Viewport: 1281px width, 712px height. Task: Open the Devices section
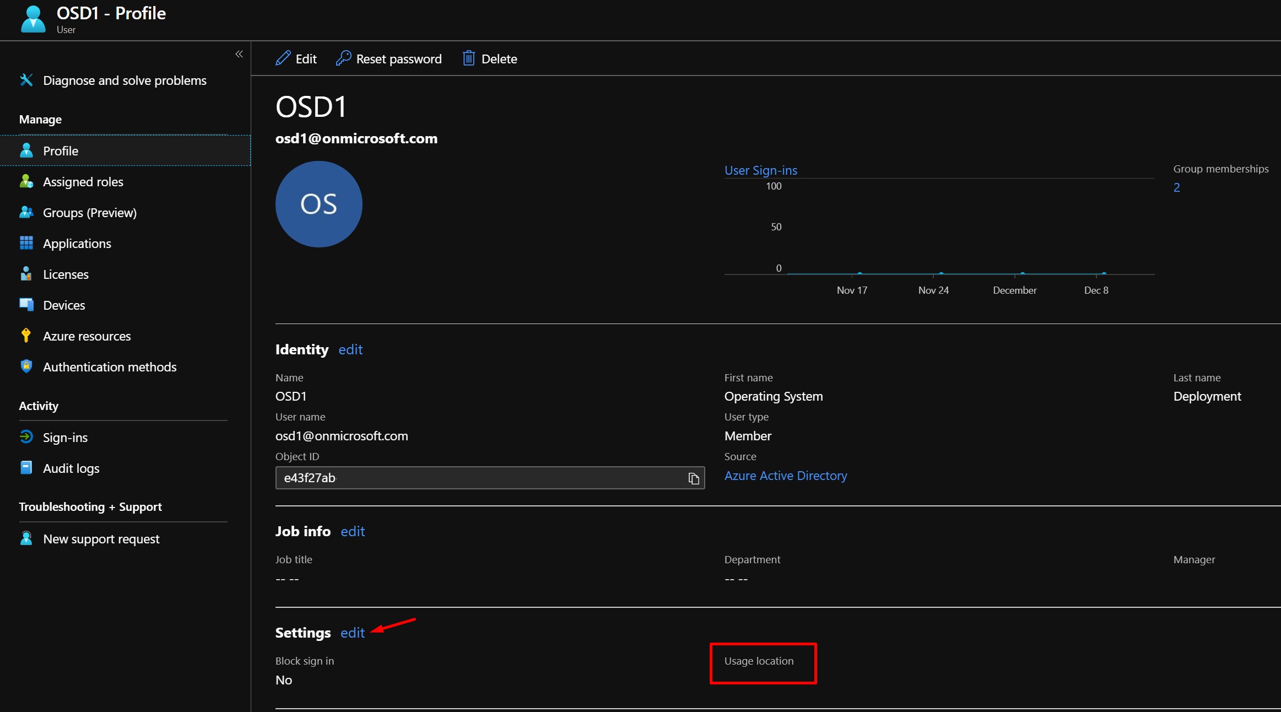(63, 305)
